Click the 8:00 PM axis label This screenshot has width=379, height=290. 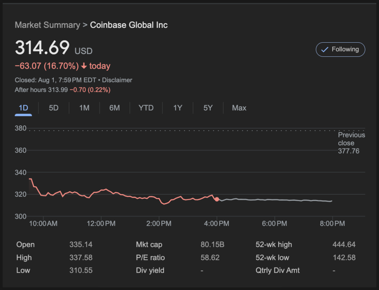click(x=332, y=224)
